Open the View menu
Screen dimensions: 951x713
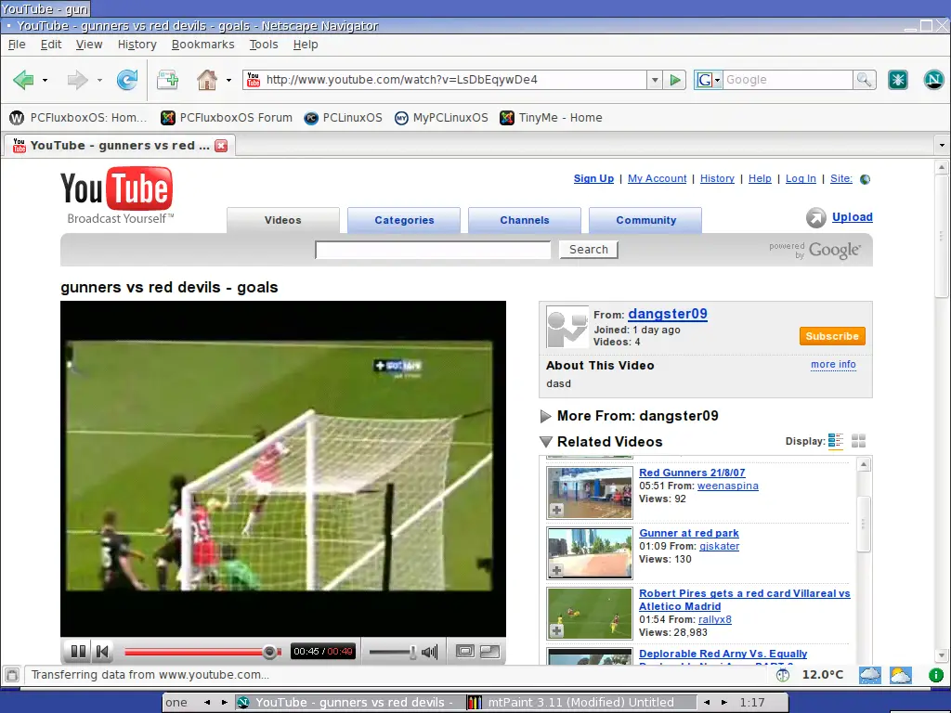click(89, 45)
